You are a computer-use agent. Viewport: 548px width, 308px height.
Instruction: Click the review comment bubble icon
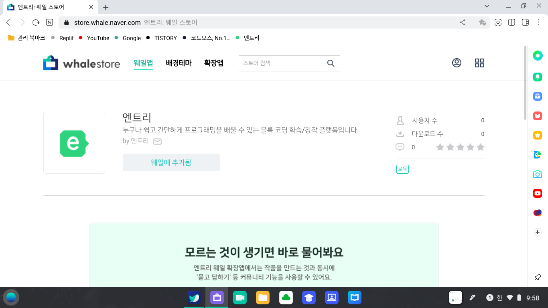point(400,147)
